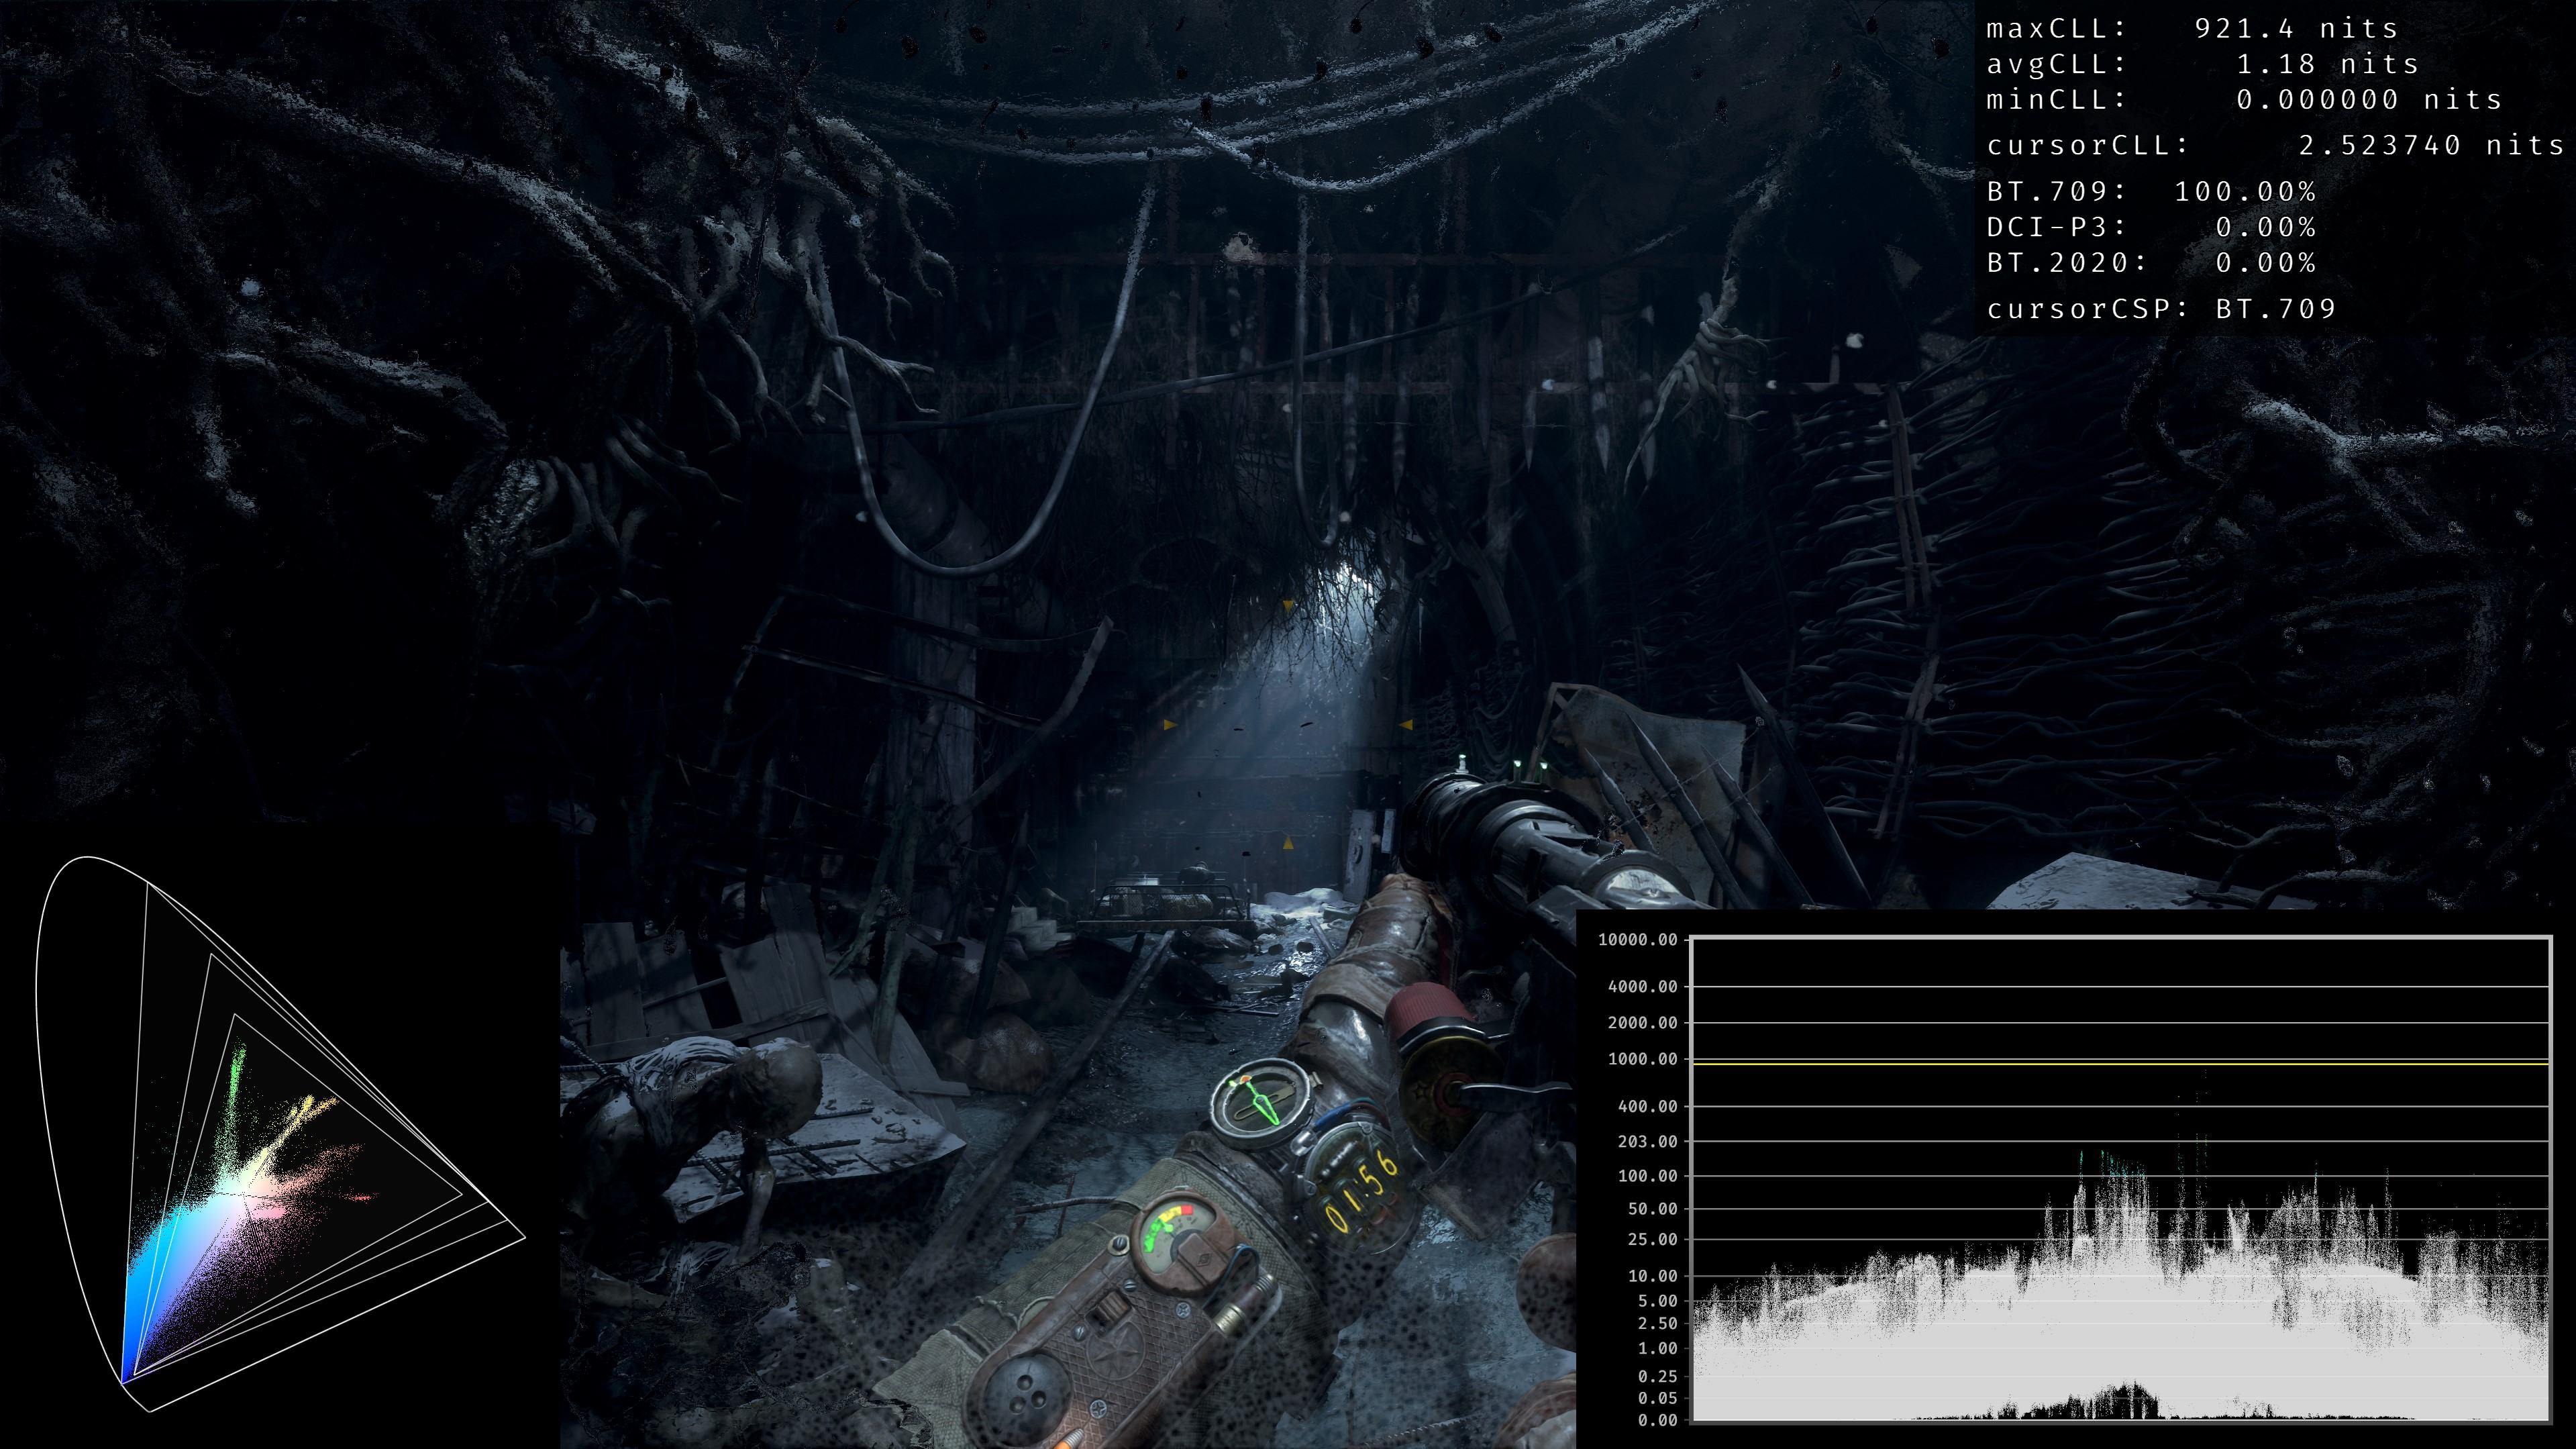Click the 1.00 waveform axis label

pos(1657,1349)
